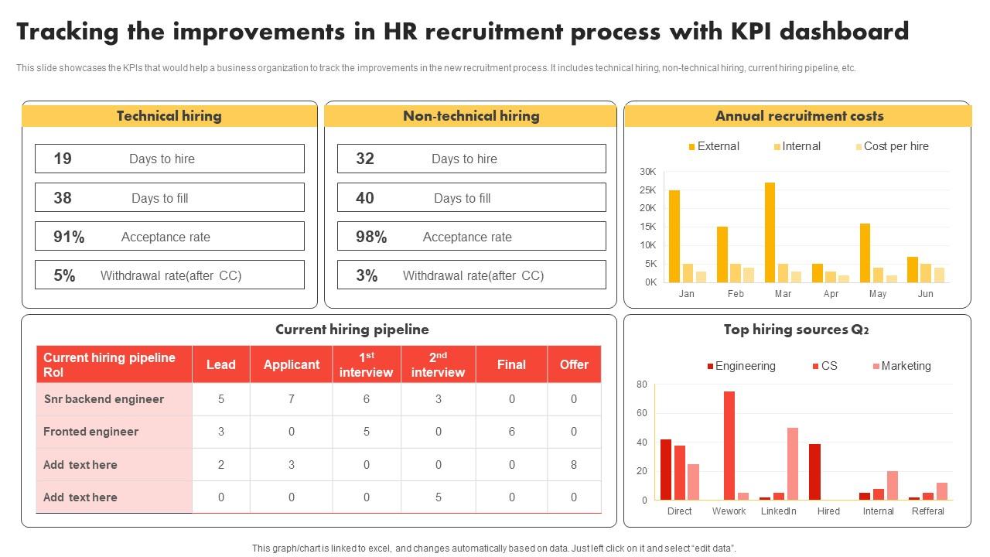Click the Offer cell showing 8
990x557 pixels.
point(574,465)
